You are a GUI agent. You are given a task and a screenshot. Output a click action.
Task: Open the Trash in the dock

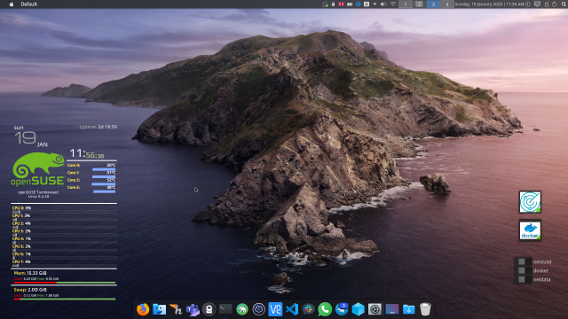425,309
